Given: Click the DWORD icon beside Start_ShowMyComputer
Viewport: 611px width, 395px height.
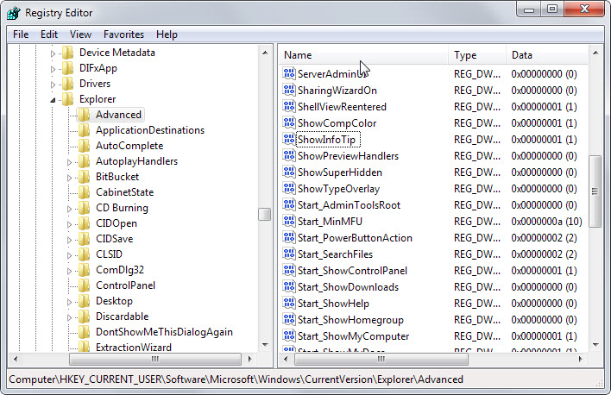Looking at the screenshot, I should pyautogui.click(x=289, y=335).
